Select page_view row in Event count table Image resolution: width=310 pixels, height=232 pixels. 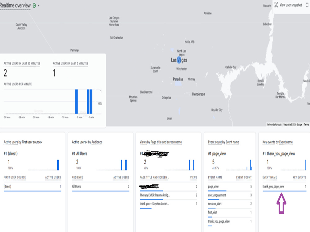click(230, 187)
